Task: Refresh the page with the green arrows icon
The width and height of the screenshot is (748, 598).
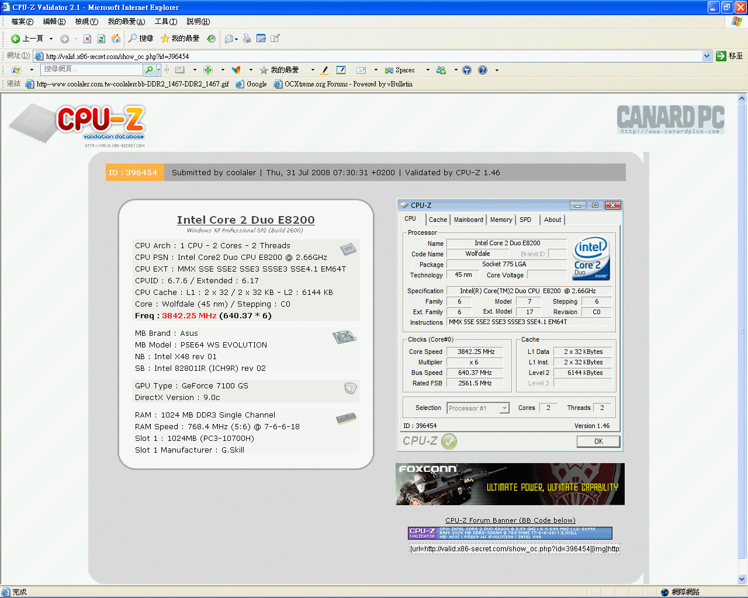Action: pos(101,39)
